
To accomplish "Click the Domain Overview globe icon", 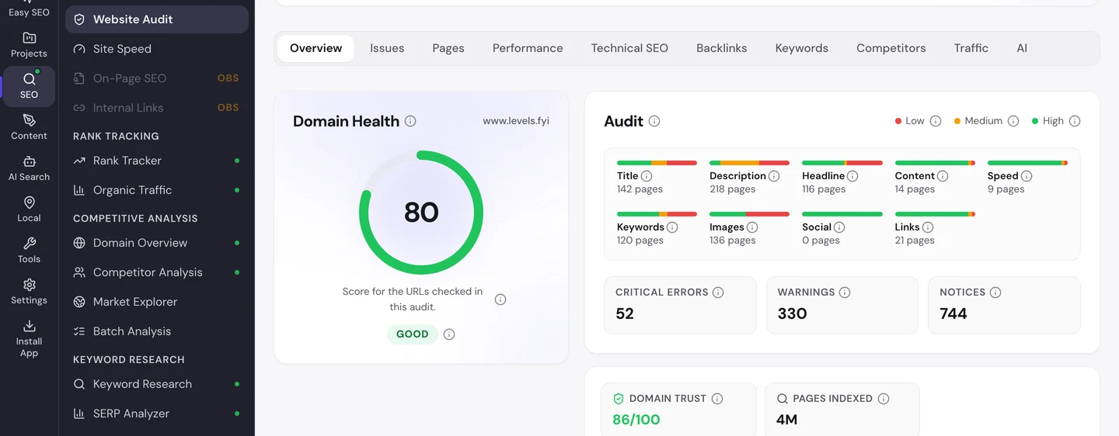I will point(79,243).
